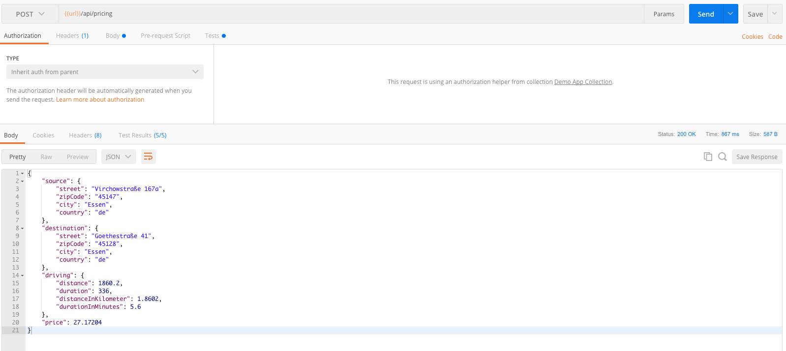Viewport: 786px width, 351px height.
Task: Switch to Raw response view
Action: click(46, 157)
